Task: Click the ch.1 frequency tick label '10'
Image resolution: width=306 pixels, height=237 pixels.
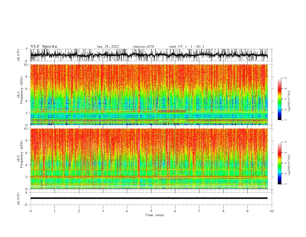Action: pos(25,65)
